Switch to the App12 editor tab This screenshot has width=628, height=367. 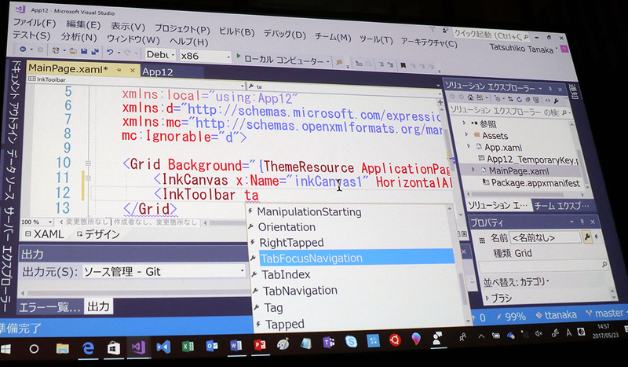pyautogui.click(x=158, y=72)
